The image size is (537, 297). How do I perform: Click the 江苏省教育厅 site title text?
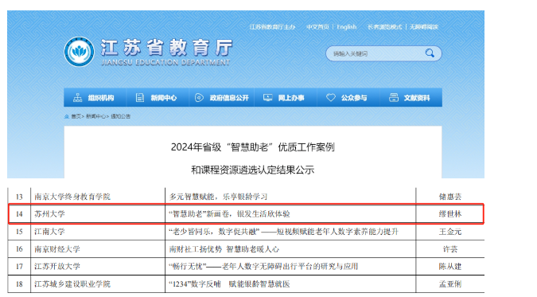tap(166, 47)
